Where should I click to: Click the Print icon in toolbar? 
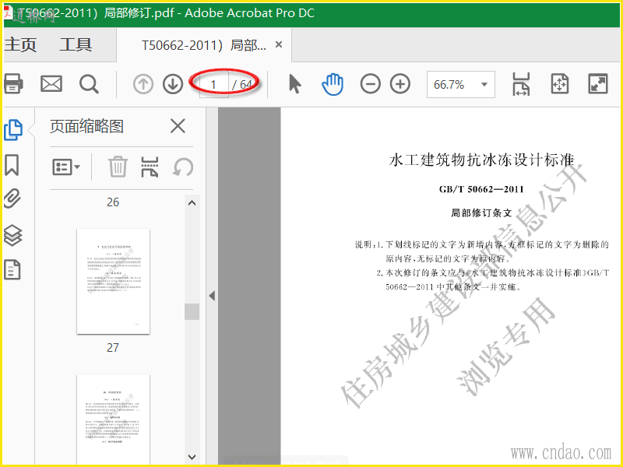tap(13, 84)
